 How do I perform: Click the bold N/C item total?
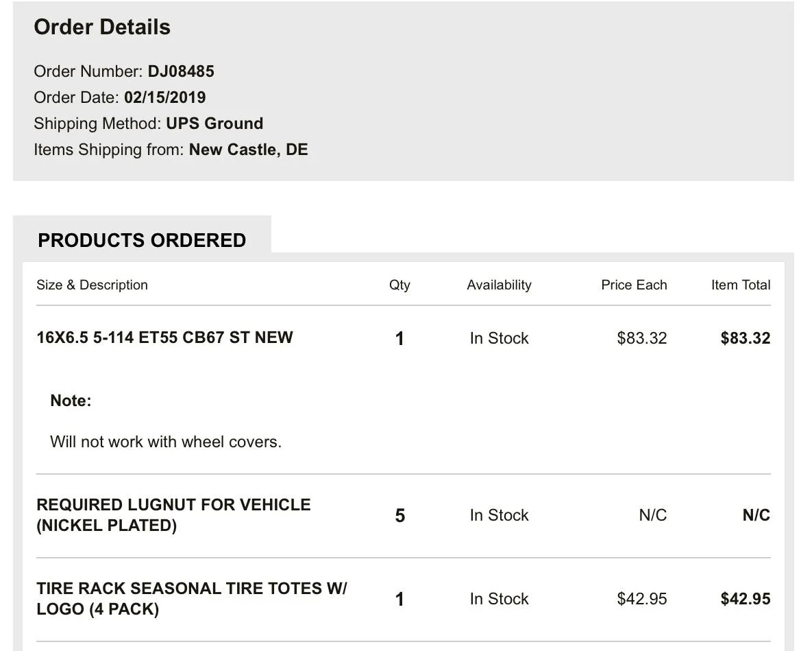[756, 515]
